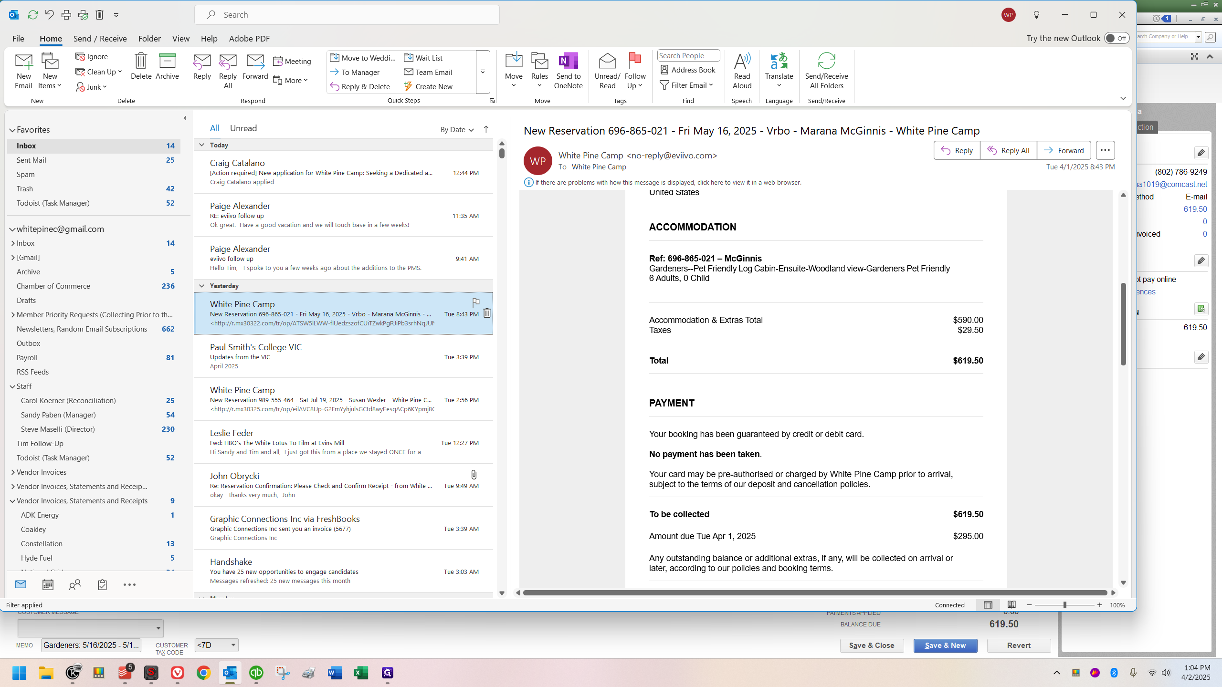This screenshot has height=687, width=1222.
Task: Collapse the ribbon with bottom-right chevron
Action: point(1123,98)
